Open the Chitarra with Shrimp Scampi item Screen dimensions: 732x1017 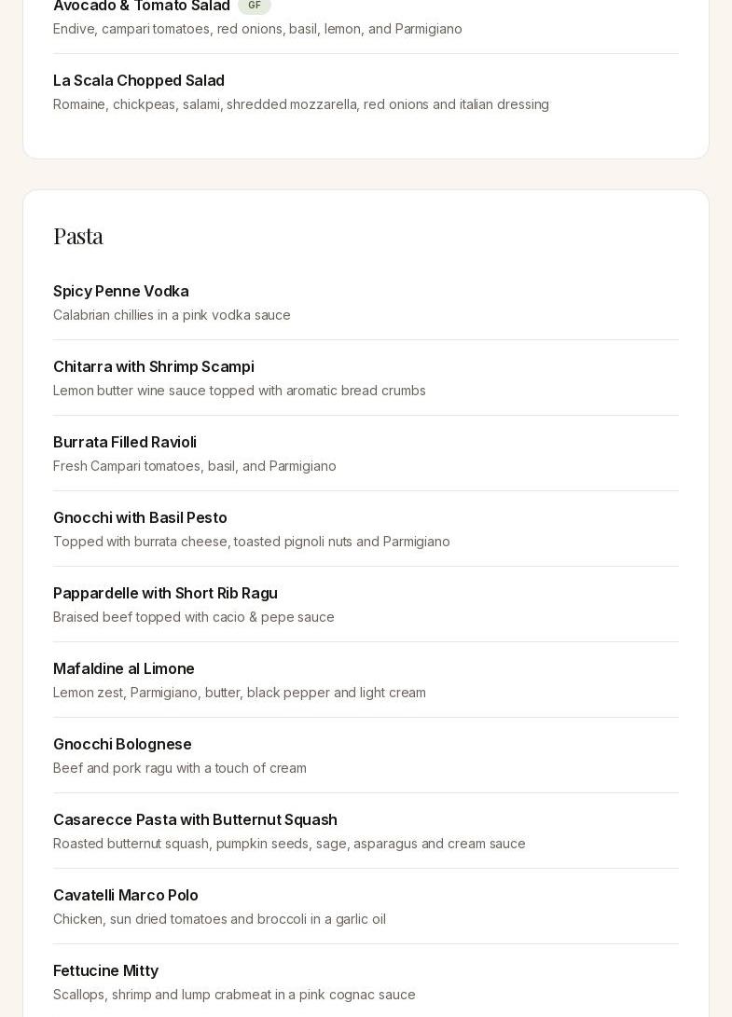pyautogui.click(x=154, y=367)
